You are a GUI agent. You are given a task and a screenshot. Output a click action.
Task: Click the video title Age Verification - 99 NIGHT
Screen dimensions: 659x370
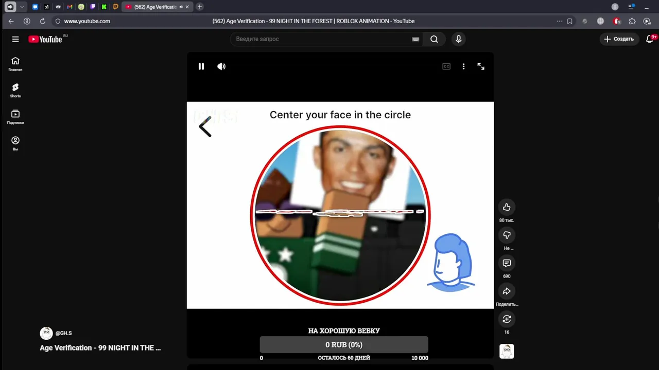100,348
